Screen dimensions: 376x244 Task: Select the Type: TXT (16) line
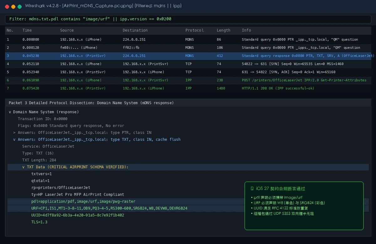(x=38, y=153)
